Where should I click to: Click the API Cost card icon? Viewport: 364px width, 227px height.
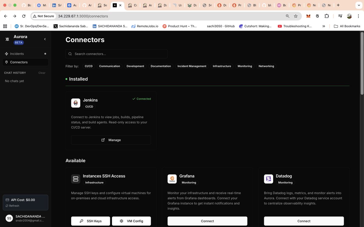(x=7, y=200)
